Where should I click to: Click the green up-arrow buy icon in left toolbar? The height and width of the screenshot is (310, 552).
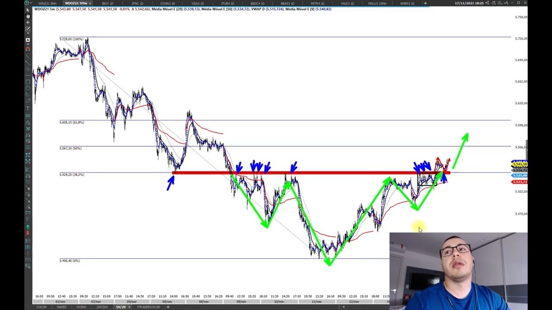click(28, 227)
